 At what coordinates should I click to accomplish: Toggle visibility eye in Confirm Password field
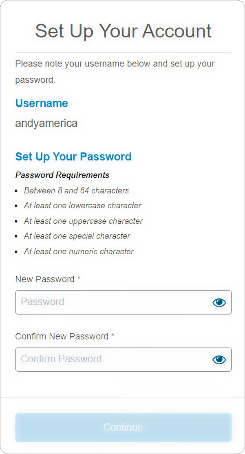pos(219,359)
